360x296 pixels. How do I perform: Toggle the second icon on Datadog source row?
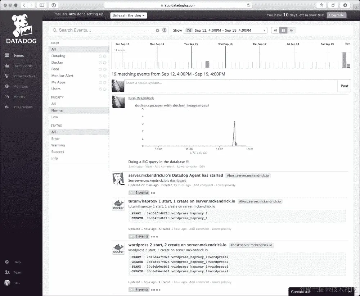pos(105,56)
